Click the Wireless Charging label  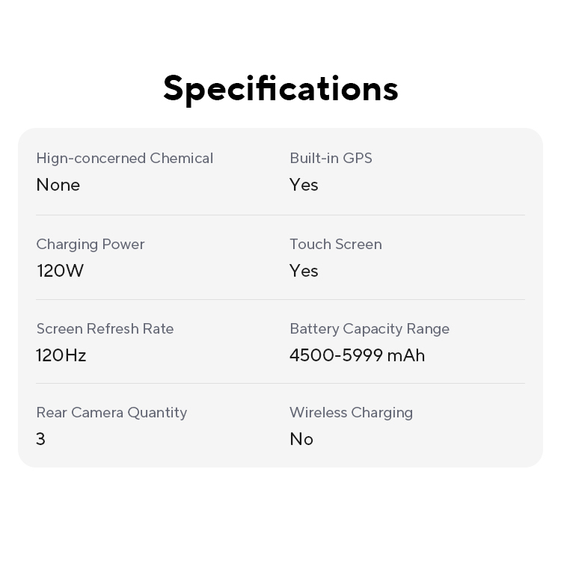click(x=352, y=412)
